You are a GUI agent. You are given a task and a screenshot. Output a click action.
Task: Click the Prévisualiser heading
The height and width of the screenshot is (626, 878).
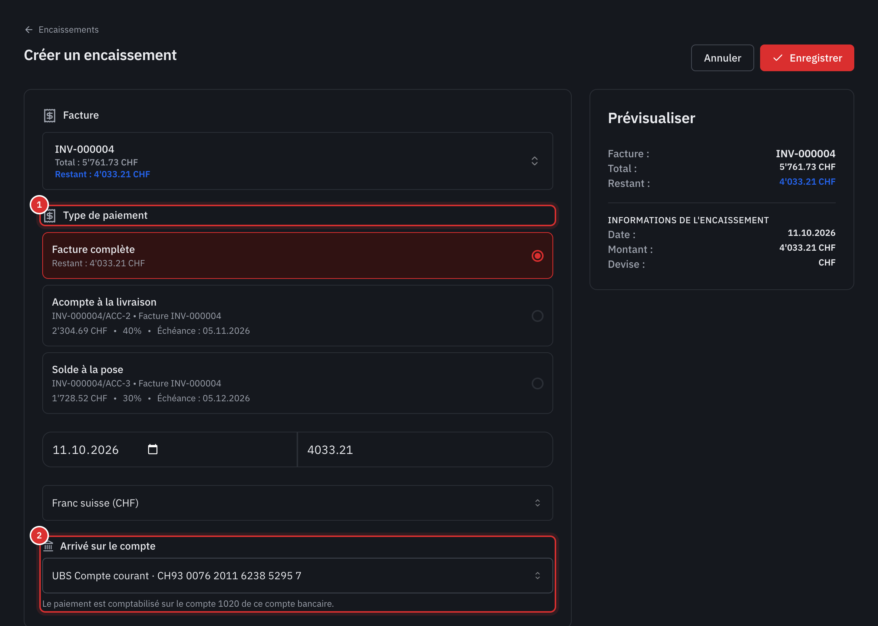point(651,118)
